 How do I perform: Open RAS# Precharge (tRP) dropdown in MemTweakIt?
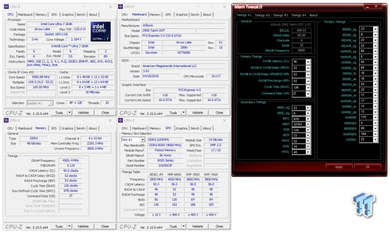click(x=308, y=81)
